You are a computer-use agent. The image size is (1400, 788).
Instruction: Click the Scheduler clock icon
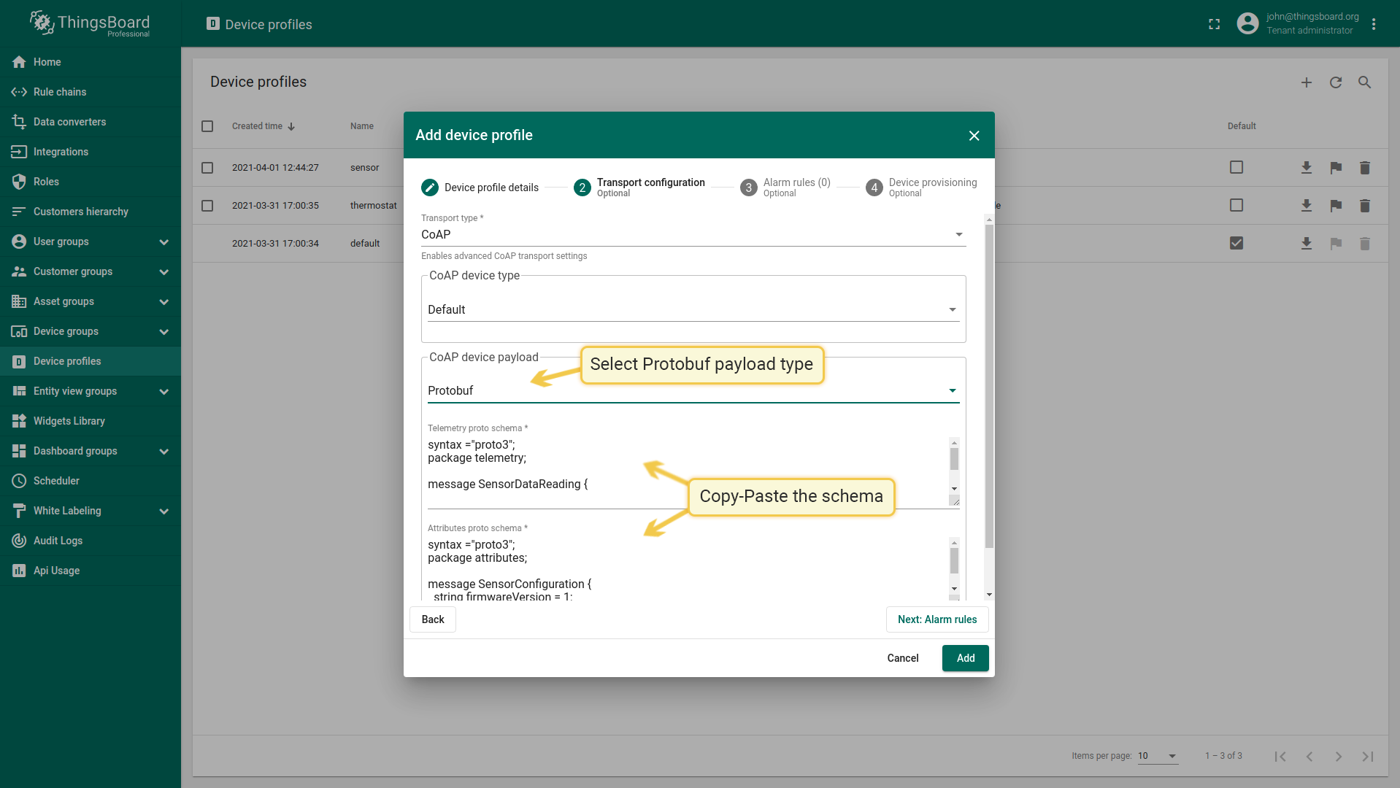[19, 481]
